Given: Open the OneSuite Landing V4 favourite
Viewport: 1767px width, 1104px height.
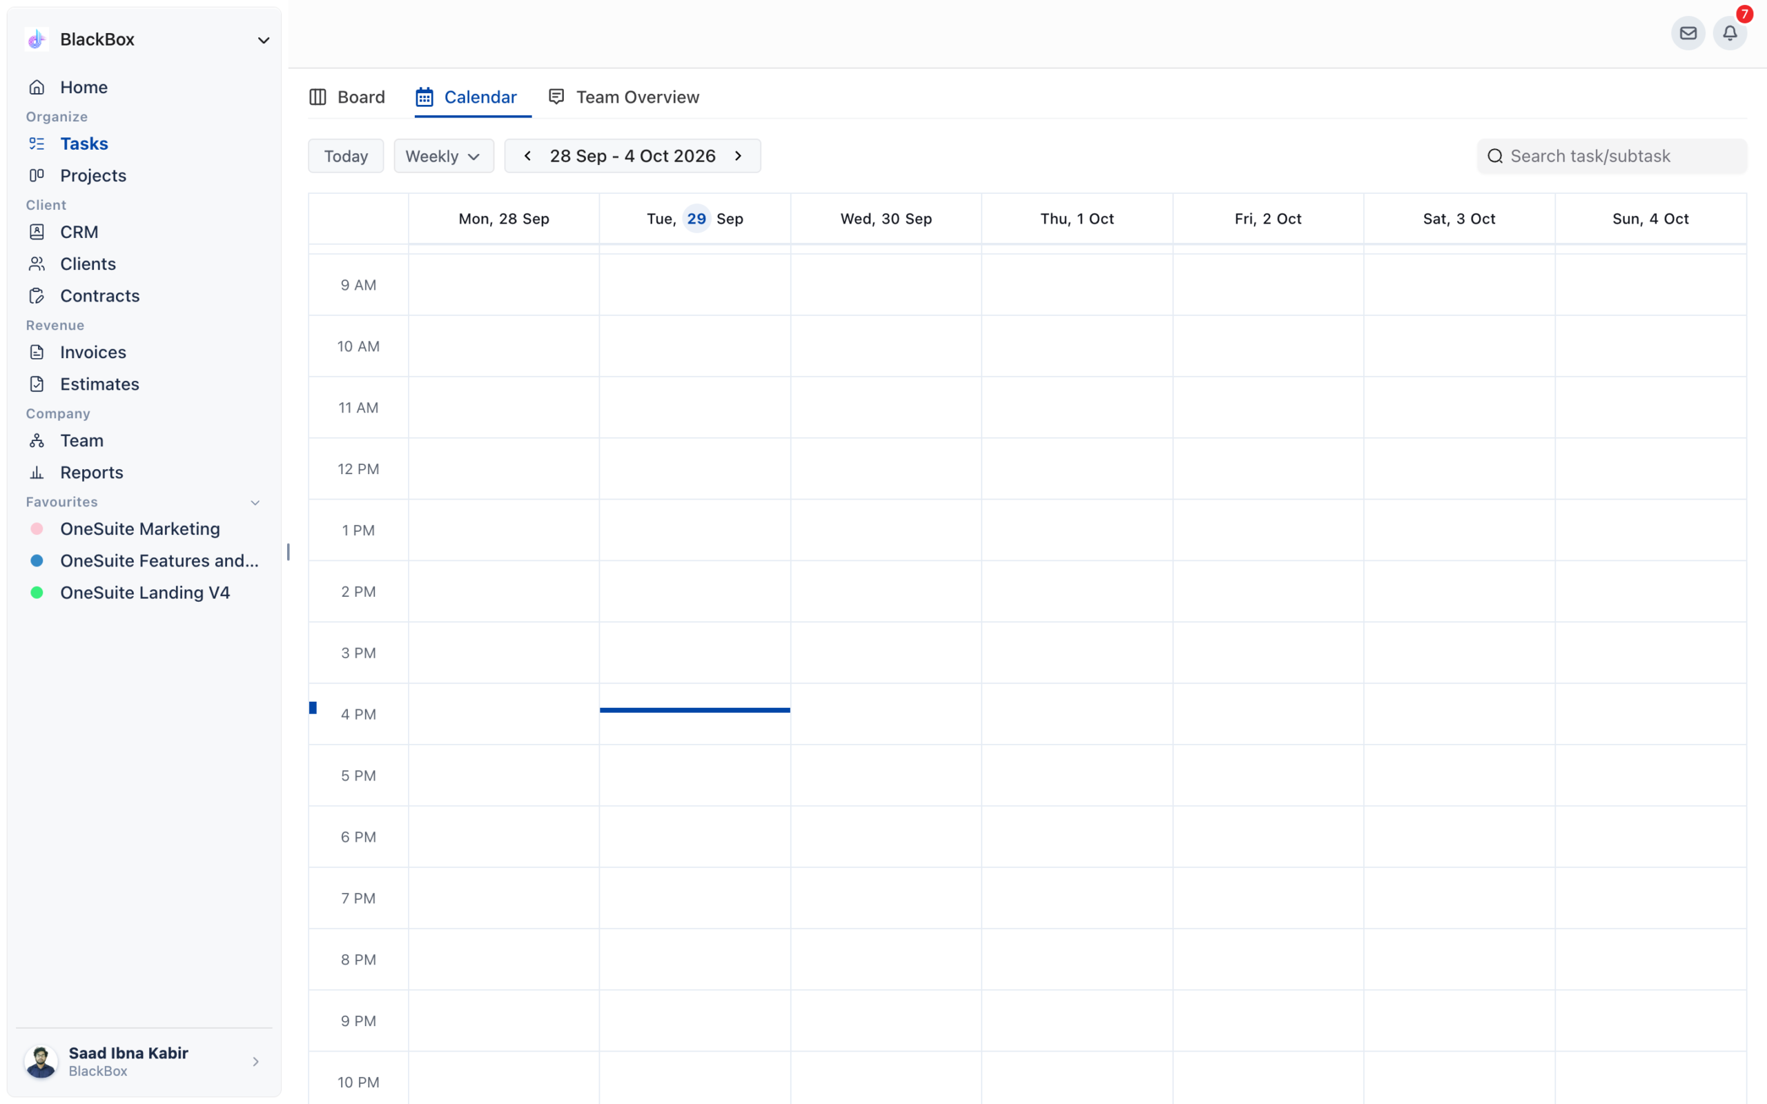Looking at the screenshot, I should pyautogui.click(x=144, y=592).
